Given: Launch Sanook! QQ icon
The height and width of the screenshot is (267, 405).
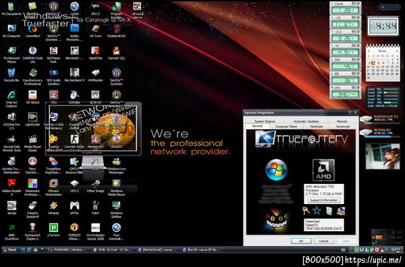Looking at the screenshot, I should pos(116,53).
